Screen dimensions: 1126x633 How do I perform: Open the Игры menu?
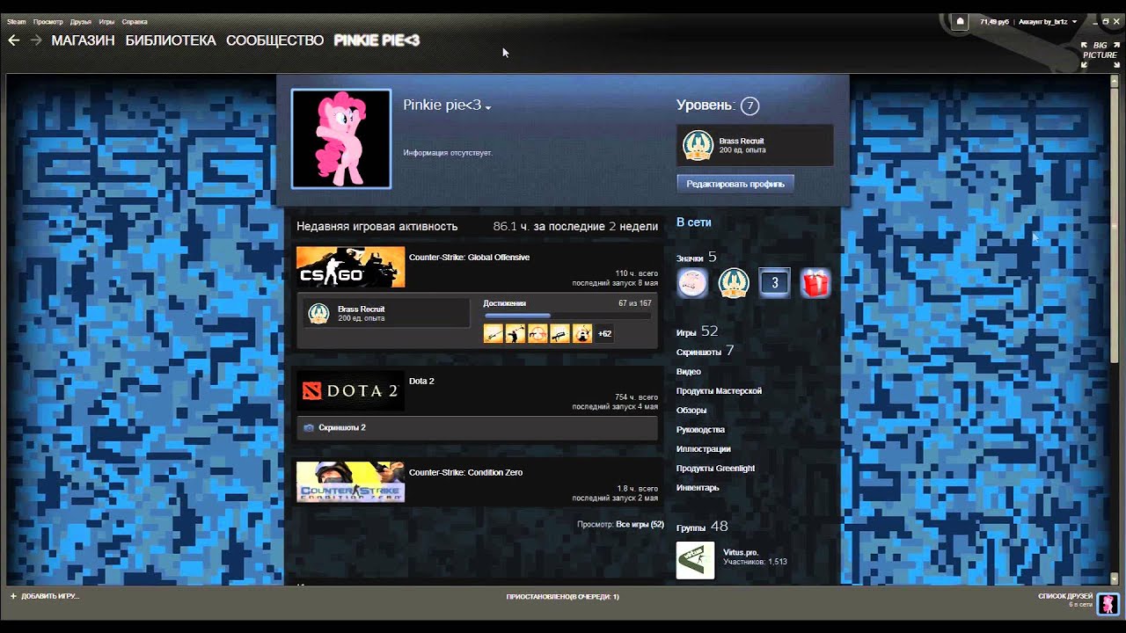tap(106, 21)
